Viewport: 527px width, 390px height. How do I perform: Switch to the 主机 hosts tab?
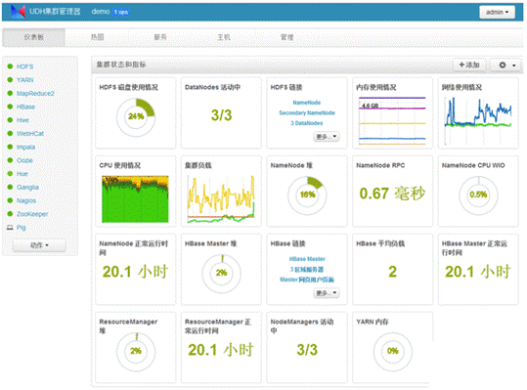tap(224, 37)
